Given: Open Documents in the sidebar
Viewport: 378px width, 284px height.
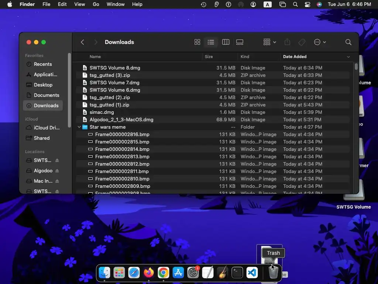Looking at the screenshot, I should tap(43, 95).
